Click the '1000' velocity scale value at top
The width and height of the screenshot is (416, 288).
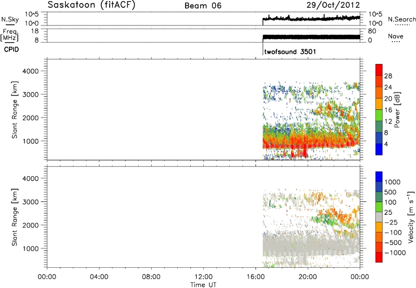click(393, 182)
